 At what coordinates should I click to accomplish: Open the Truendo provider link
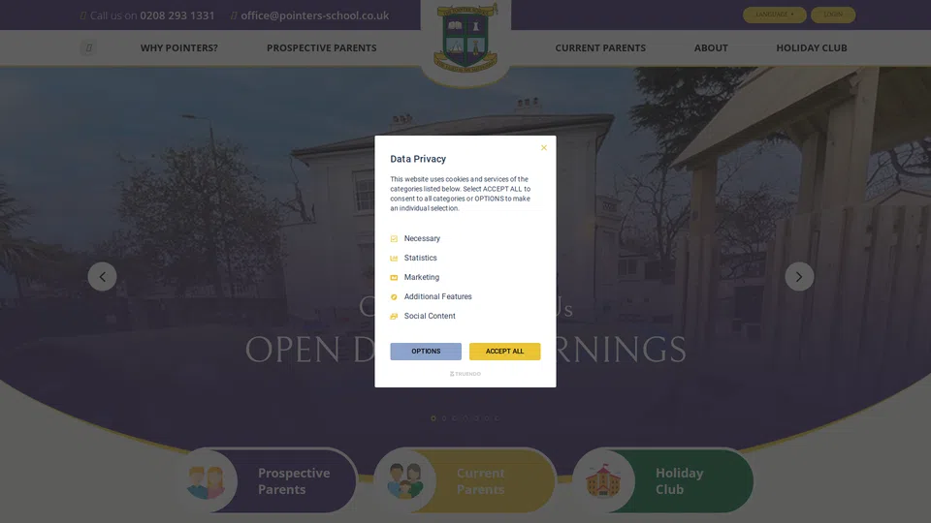pos(465,374)
